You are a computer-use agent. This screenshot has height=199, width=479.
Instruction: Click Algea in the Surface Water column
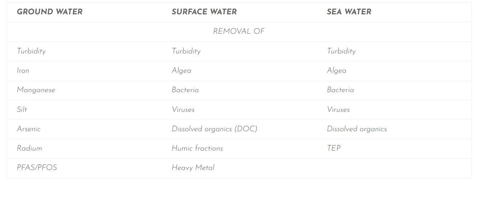[x=181, y=71]
